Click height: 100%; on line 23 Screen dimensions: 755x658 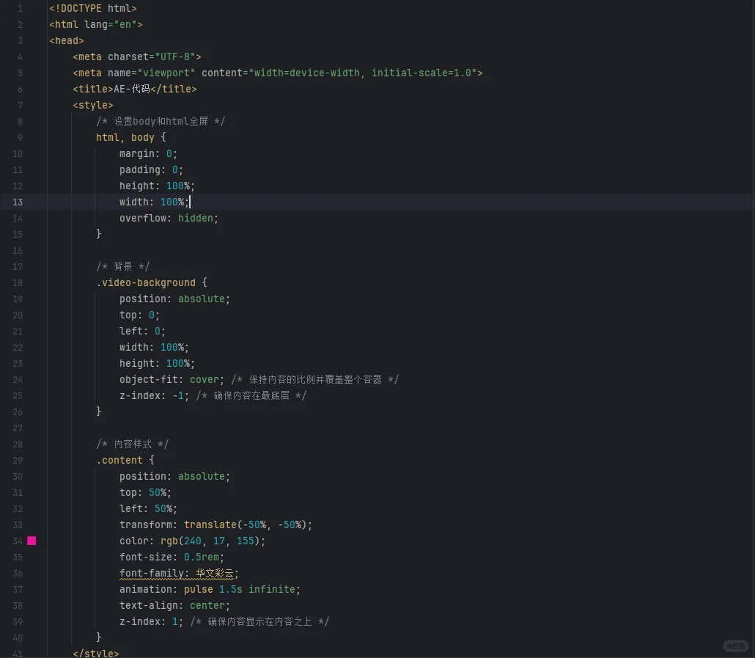tap(157, 364)
